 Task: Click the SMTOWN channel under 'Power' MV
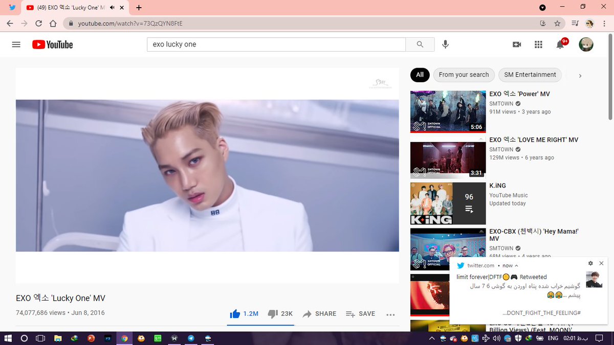501,104
